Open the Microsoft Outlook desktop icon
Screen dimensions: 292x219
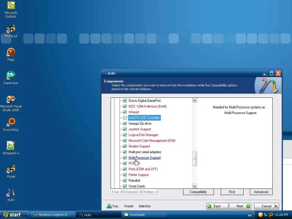pos(11,10)
